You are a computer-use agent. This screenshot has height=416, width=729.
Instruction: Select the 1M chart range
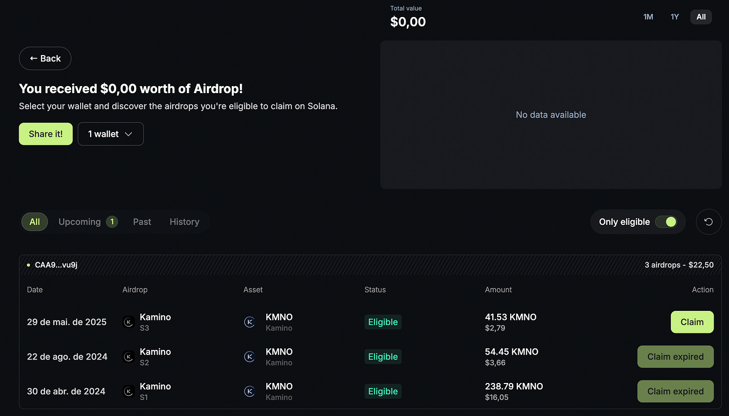pyautogui.click(x=648, y=17)
